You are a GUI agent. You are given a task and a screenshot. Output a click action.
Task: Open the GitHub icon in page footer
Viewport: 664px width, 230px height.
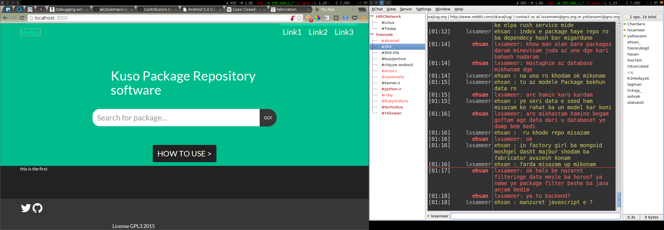(37, 208)
